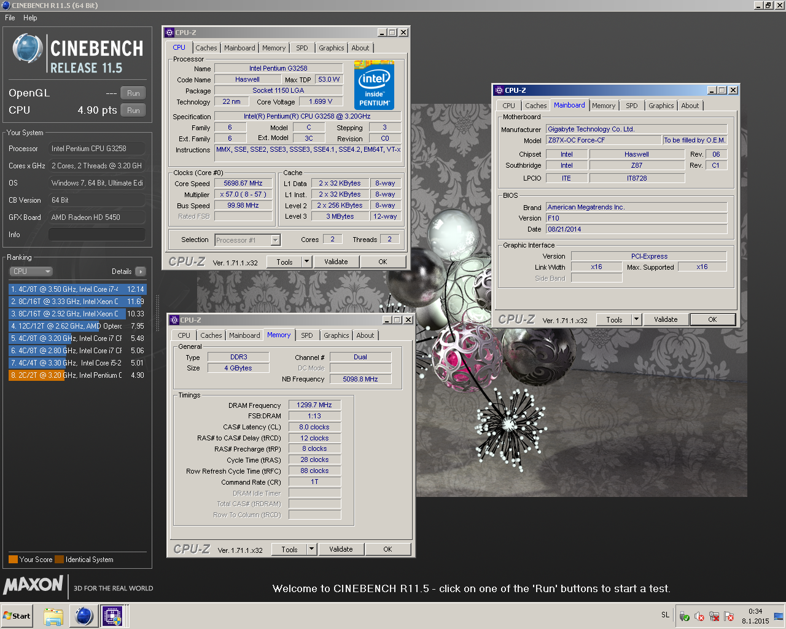
Task: Click the SL language indicator in tray
Action: tap(665, 615)
